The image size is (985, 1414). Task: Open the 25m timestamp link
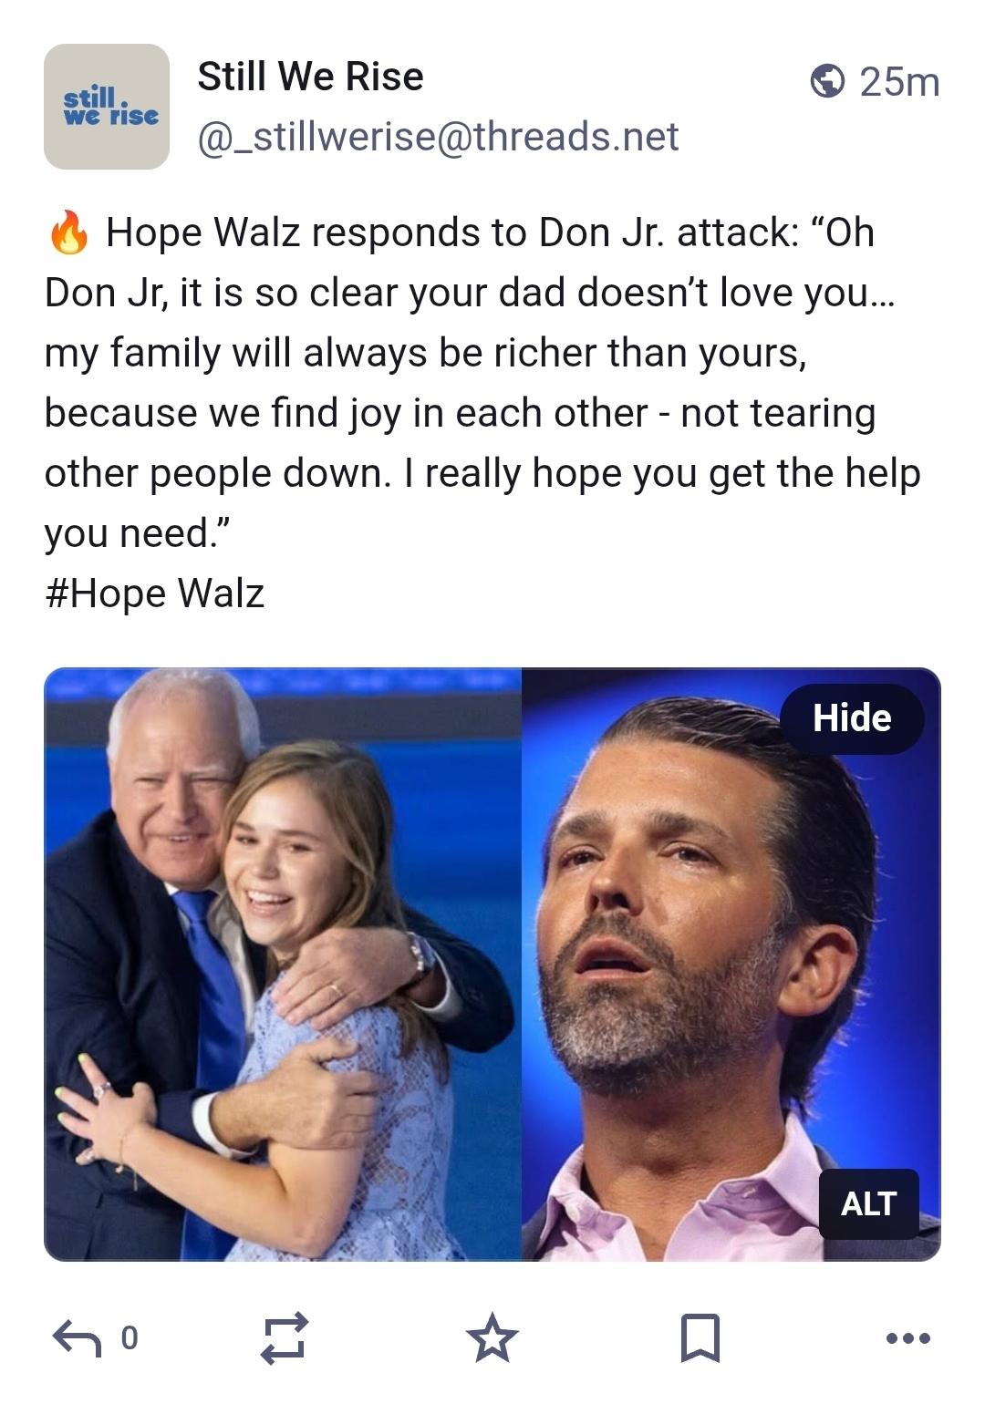[899, 82]
